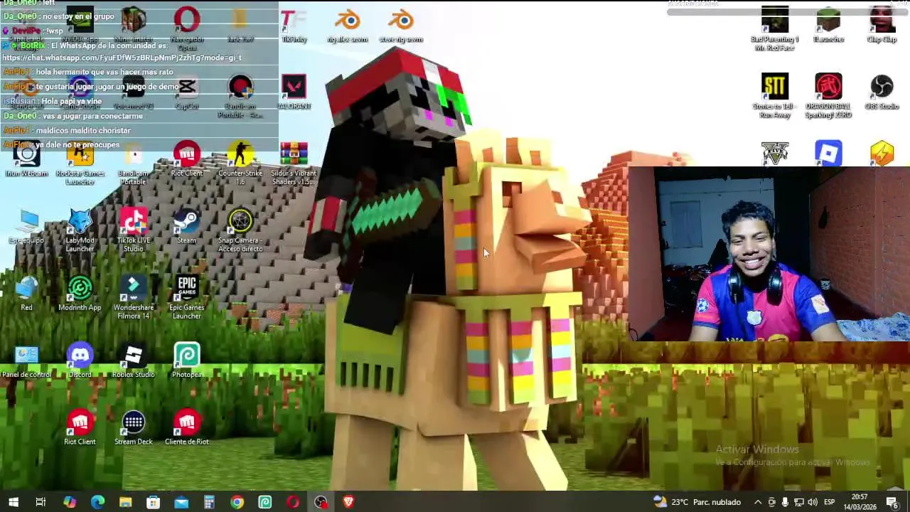Open network settings tray icon
Viewport: 910px width, 512px height.
click(x=798, y=502)
